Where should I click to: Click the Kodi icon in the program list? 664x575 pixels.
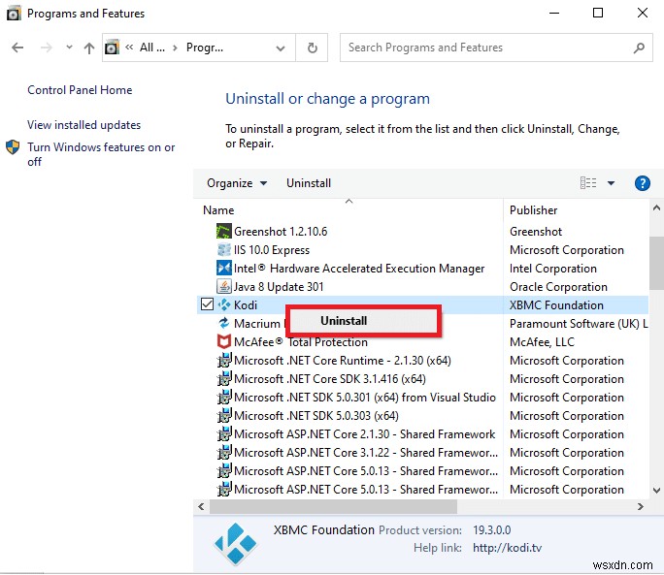[x=223, y=304]
